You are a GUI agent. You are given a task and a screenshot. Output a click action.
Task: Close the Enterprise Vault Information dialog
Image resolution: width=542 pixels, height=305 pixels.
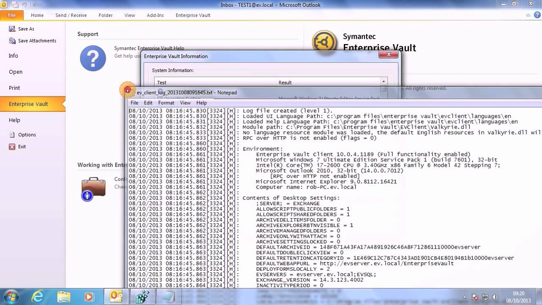[x=388, y=54]
